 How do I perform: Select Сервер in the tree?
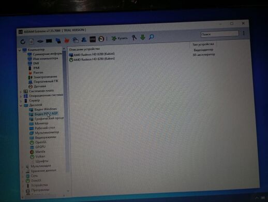pos(35,100)
